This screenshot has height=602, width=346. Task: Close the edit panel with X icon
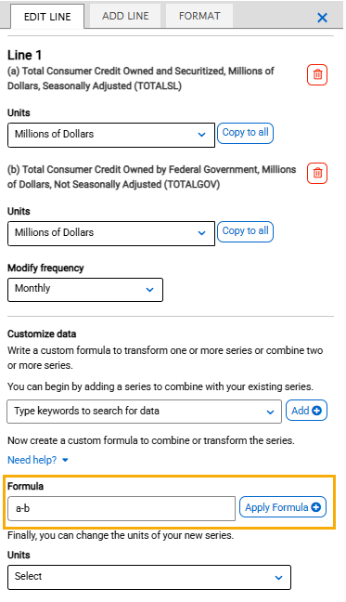(322, 18)
